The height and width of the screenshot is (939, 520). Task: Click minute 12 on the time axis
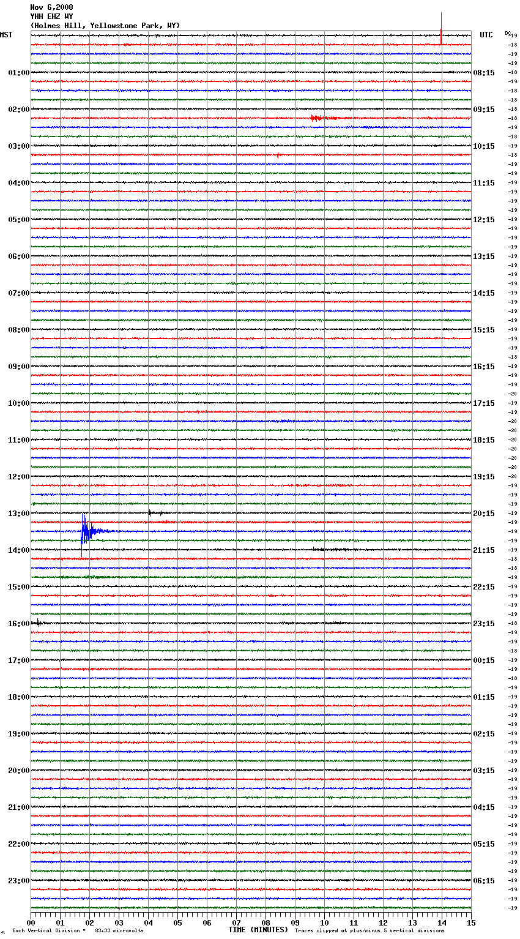point(383,923)
